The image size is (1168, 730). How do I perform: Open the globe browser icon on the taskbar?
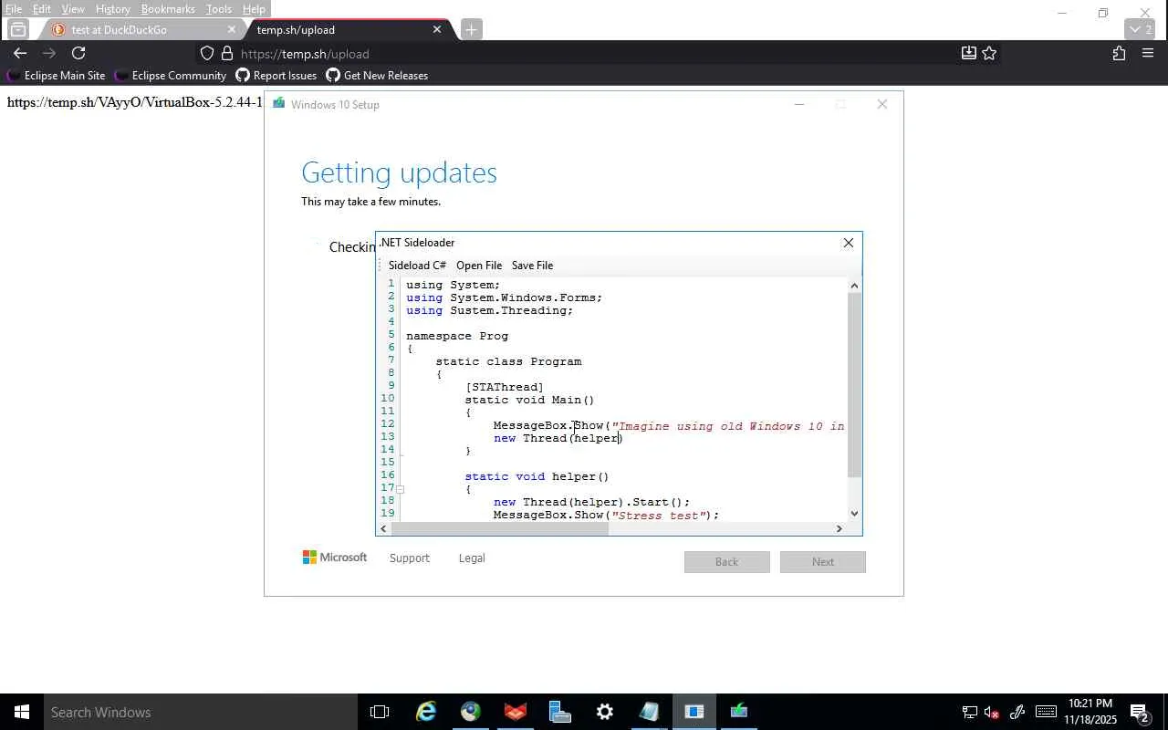coord(471,712)
